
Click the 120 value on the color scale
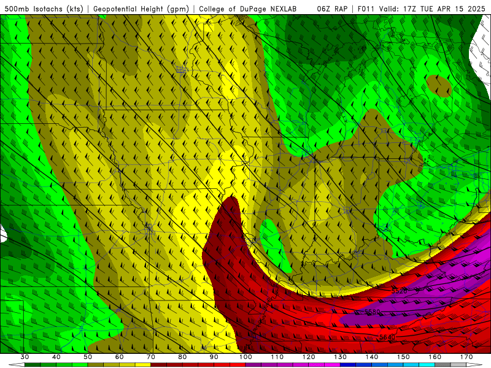(x=309, y=357)
